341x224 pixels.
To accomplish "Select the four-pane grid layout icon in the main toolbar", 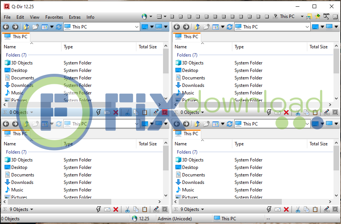I will [x=159, y=16].
